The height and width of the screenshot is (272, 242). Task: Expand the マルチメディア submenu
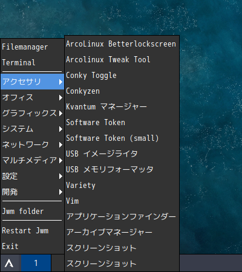point(32,160)
